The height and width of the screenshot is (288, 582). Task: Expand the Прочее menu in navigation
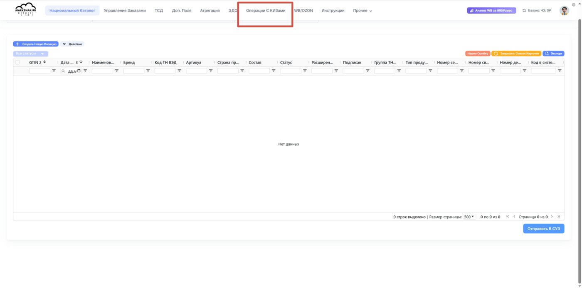(x=363, y=10)
